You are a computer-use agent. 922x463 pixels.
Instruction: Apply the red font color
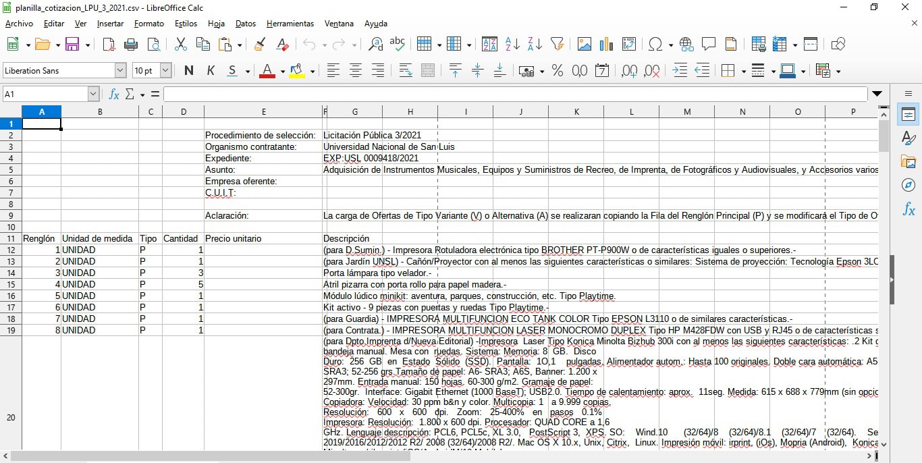pos(267,71)
